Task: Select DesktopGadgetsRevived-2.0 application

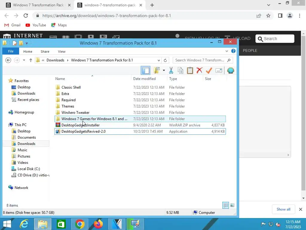Action: [x=140, y=131]
